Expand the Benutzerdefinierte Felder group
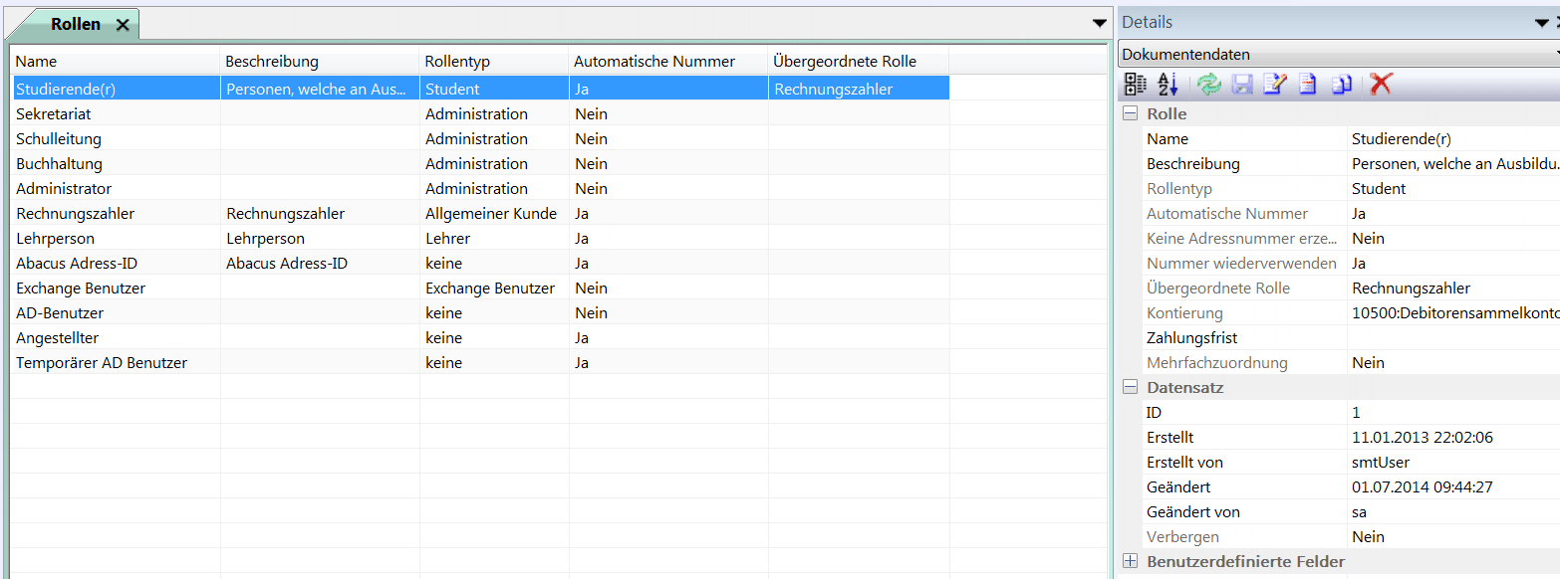The height and width of the screenshot is (579, 1560). tap(1131, 562)
